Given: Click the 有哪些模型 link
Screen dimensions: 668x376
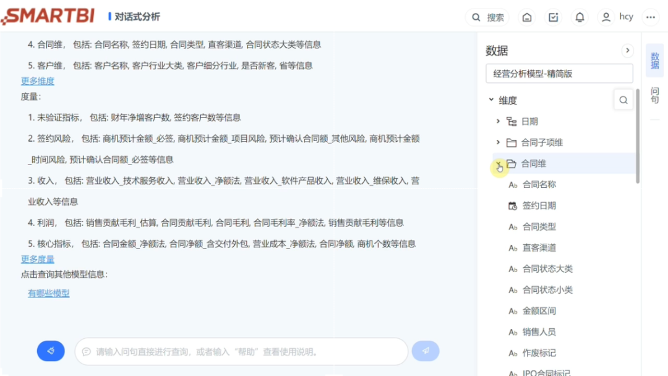Looking at the screenshot, I should (48, 294).
